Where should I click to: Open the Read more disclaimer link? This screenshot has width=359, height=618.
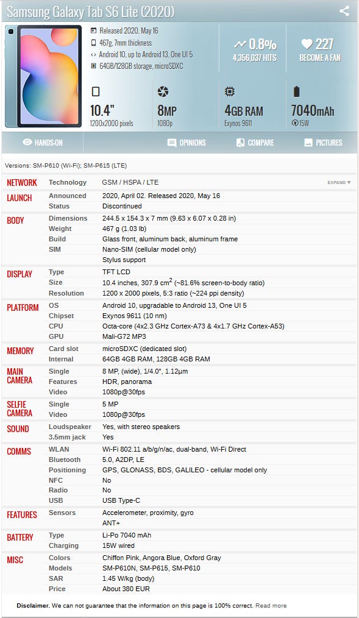pyautogui.click(x=271, y=605)
